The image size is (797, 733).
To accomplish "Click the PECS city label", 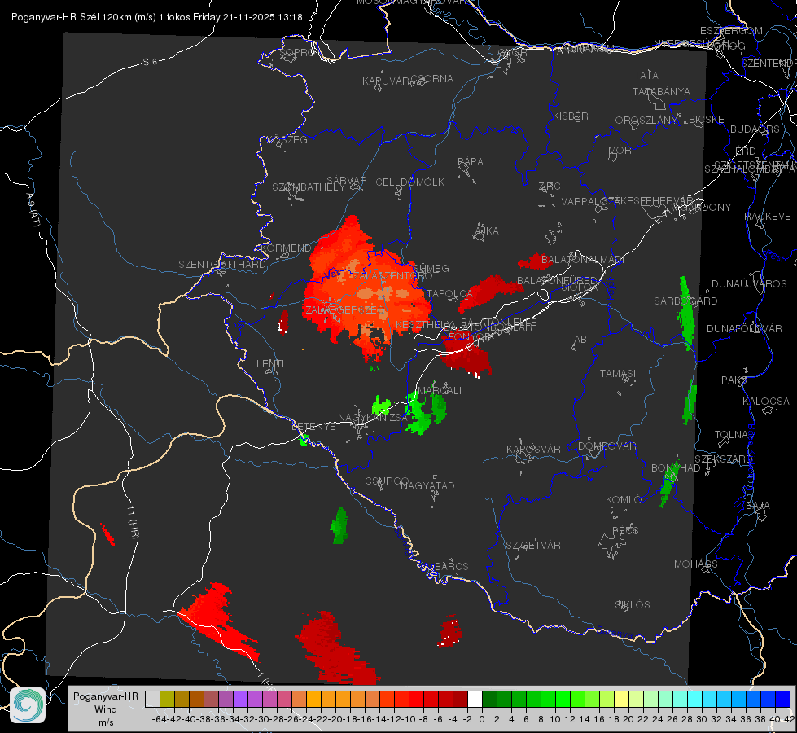I will tap(625, 530).
